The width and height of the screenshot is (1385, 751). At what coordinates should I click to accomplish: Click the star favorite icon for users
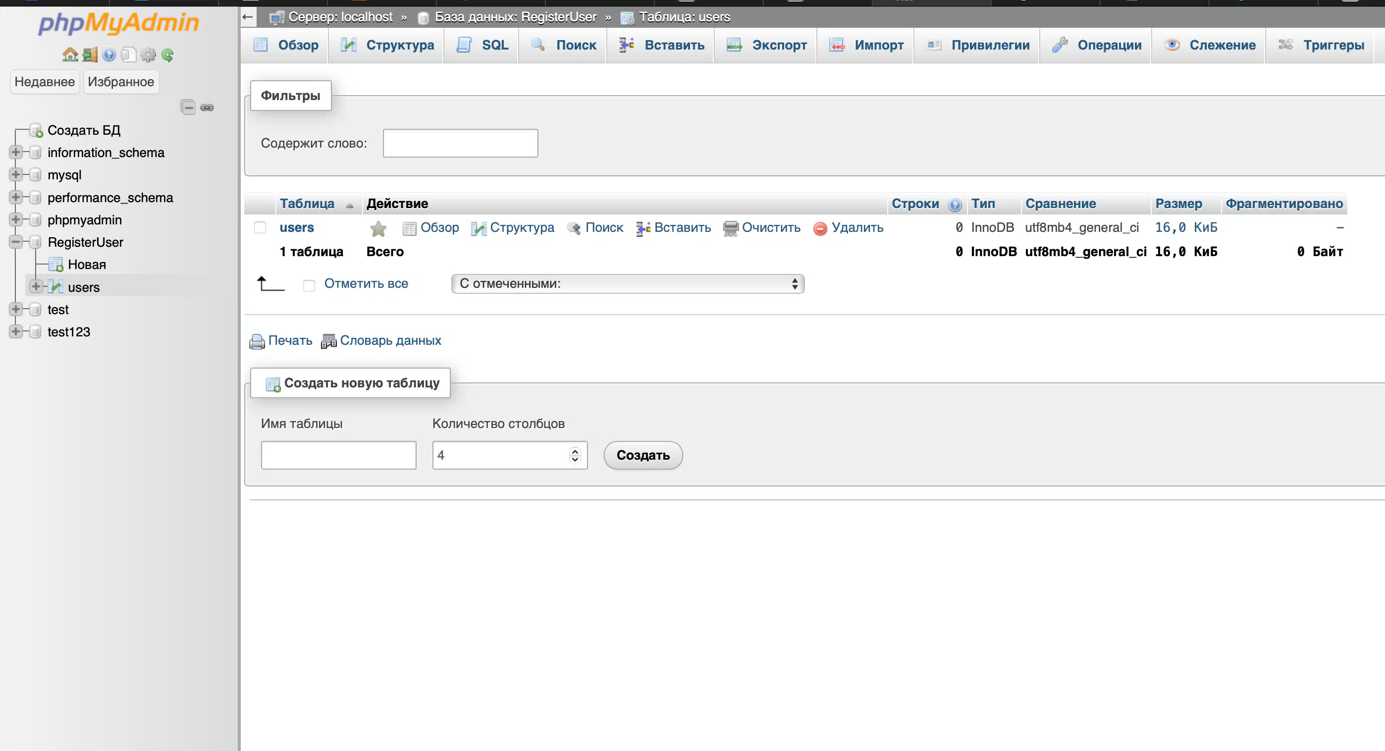tap(378, 228)
